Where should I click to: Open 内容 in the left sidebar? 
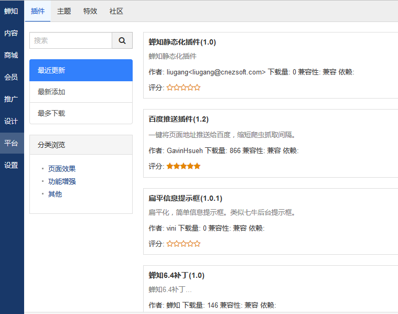12,33
